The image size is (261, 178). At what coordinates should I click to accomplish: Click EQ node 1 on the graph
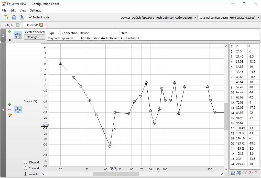point(61,64)
